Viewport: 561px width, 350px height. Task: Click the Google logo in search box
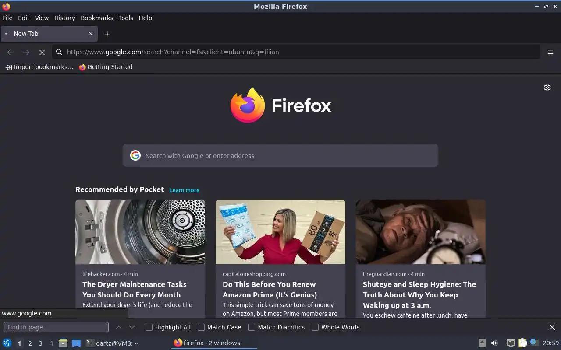[135, 155]
